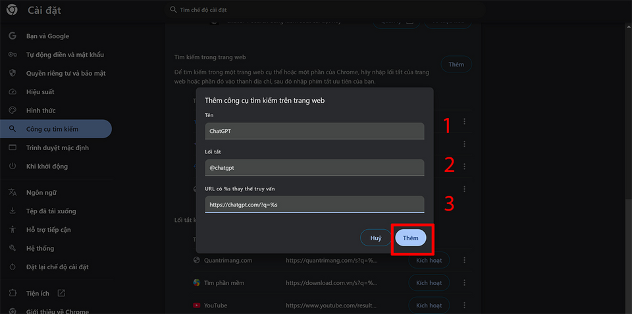This screenshot has width=632, height=314.
Task: Open Tự động điền và mật khẩu section
Action: click(x=65, y=55)
